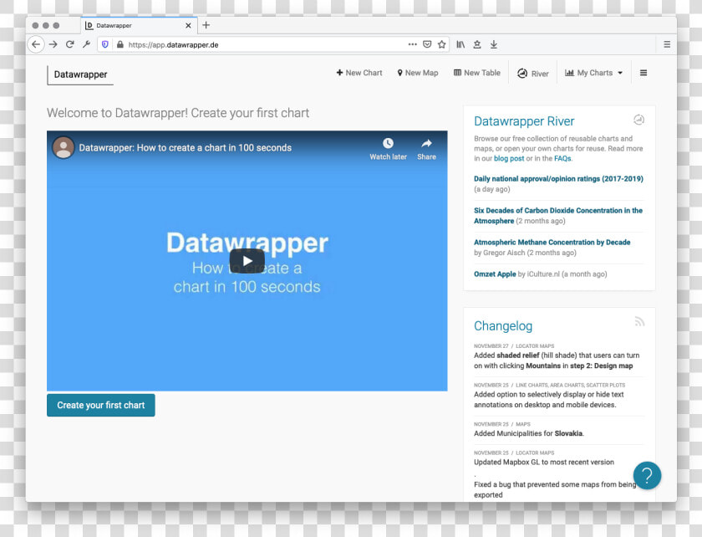702x537 pixels.
Task: Share the video with the Share icon
Action: [427, 149]
